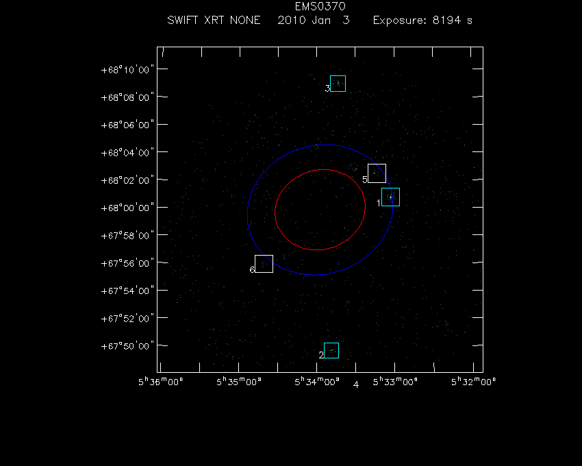Click the 2010 Jan 3 date text

314,20
